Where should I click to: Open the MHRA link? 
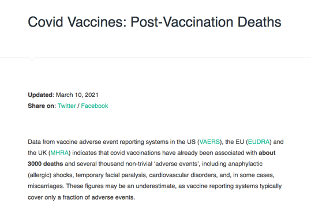pyautogui.click(x=59, y=153)
